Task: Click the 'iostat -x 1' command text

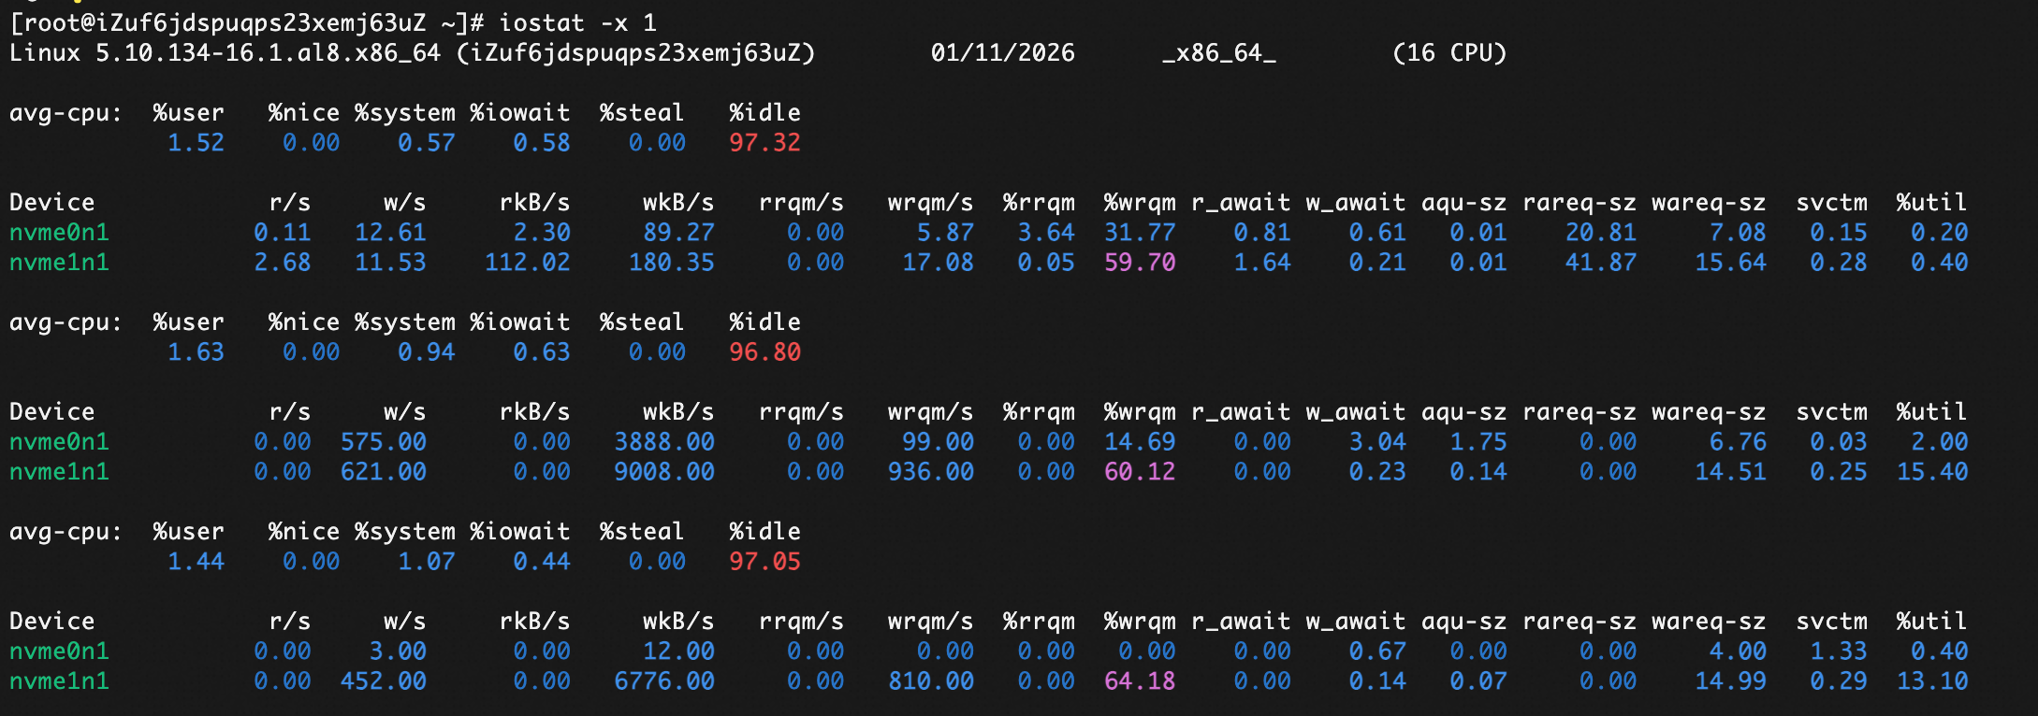Action: 577,22
